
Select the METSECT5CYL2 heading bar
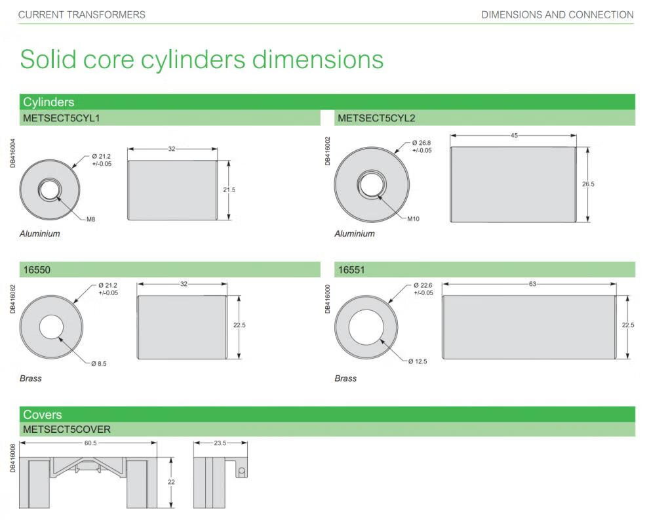click(x=485, y=118)
